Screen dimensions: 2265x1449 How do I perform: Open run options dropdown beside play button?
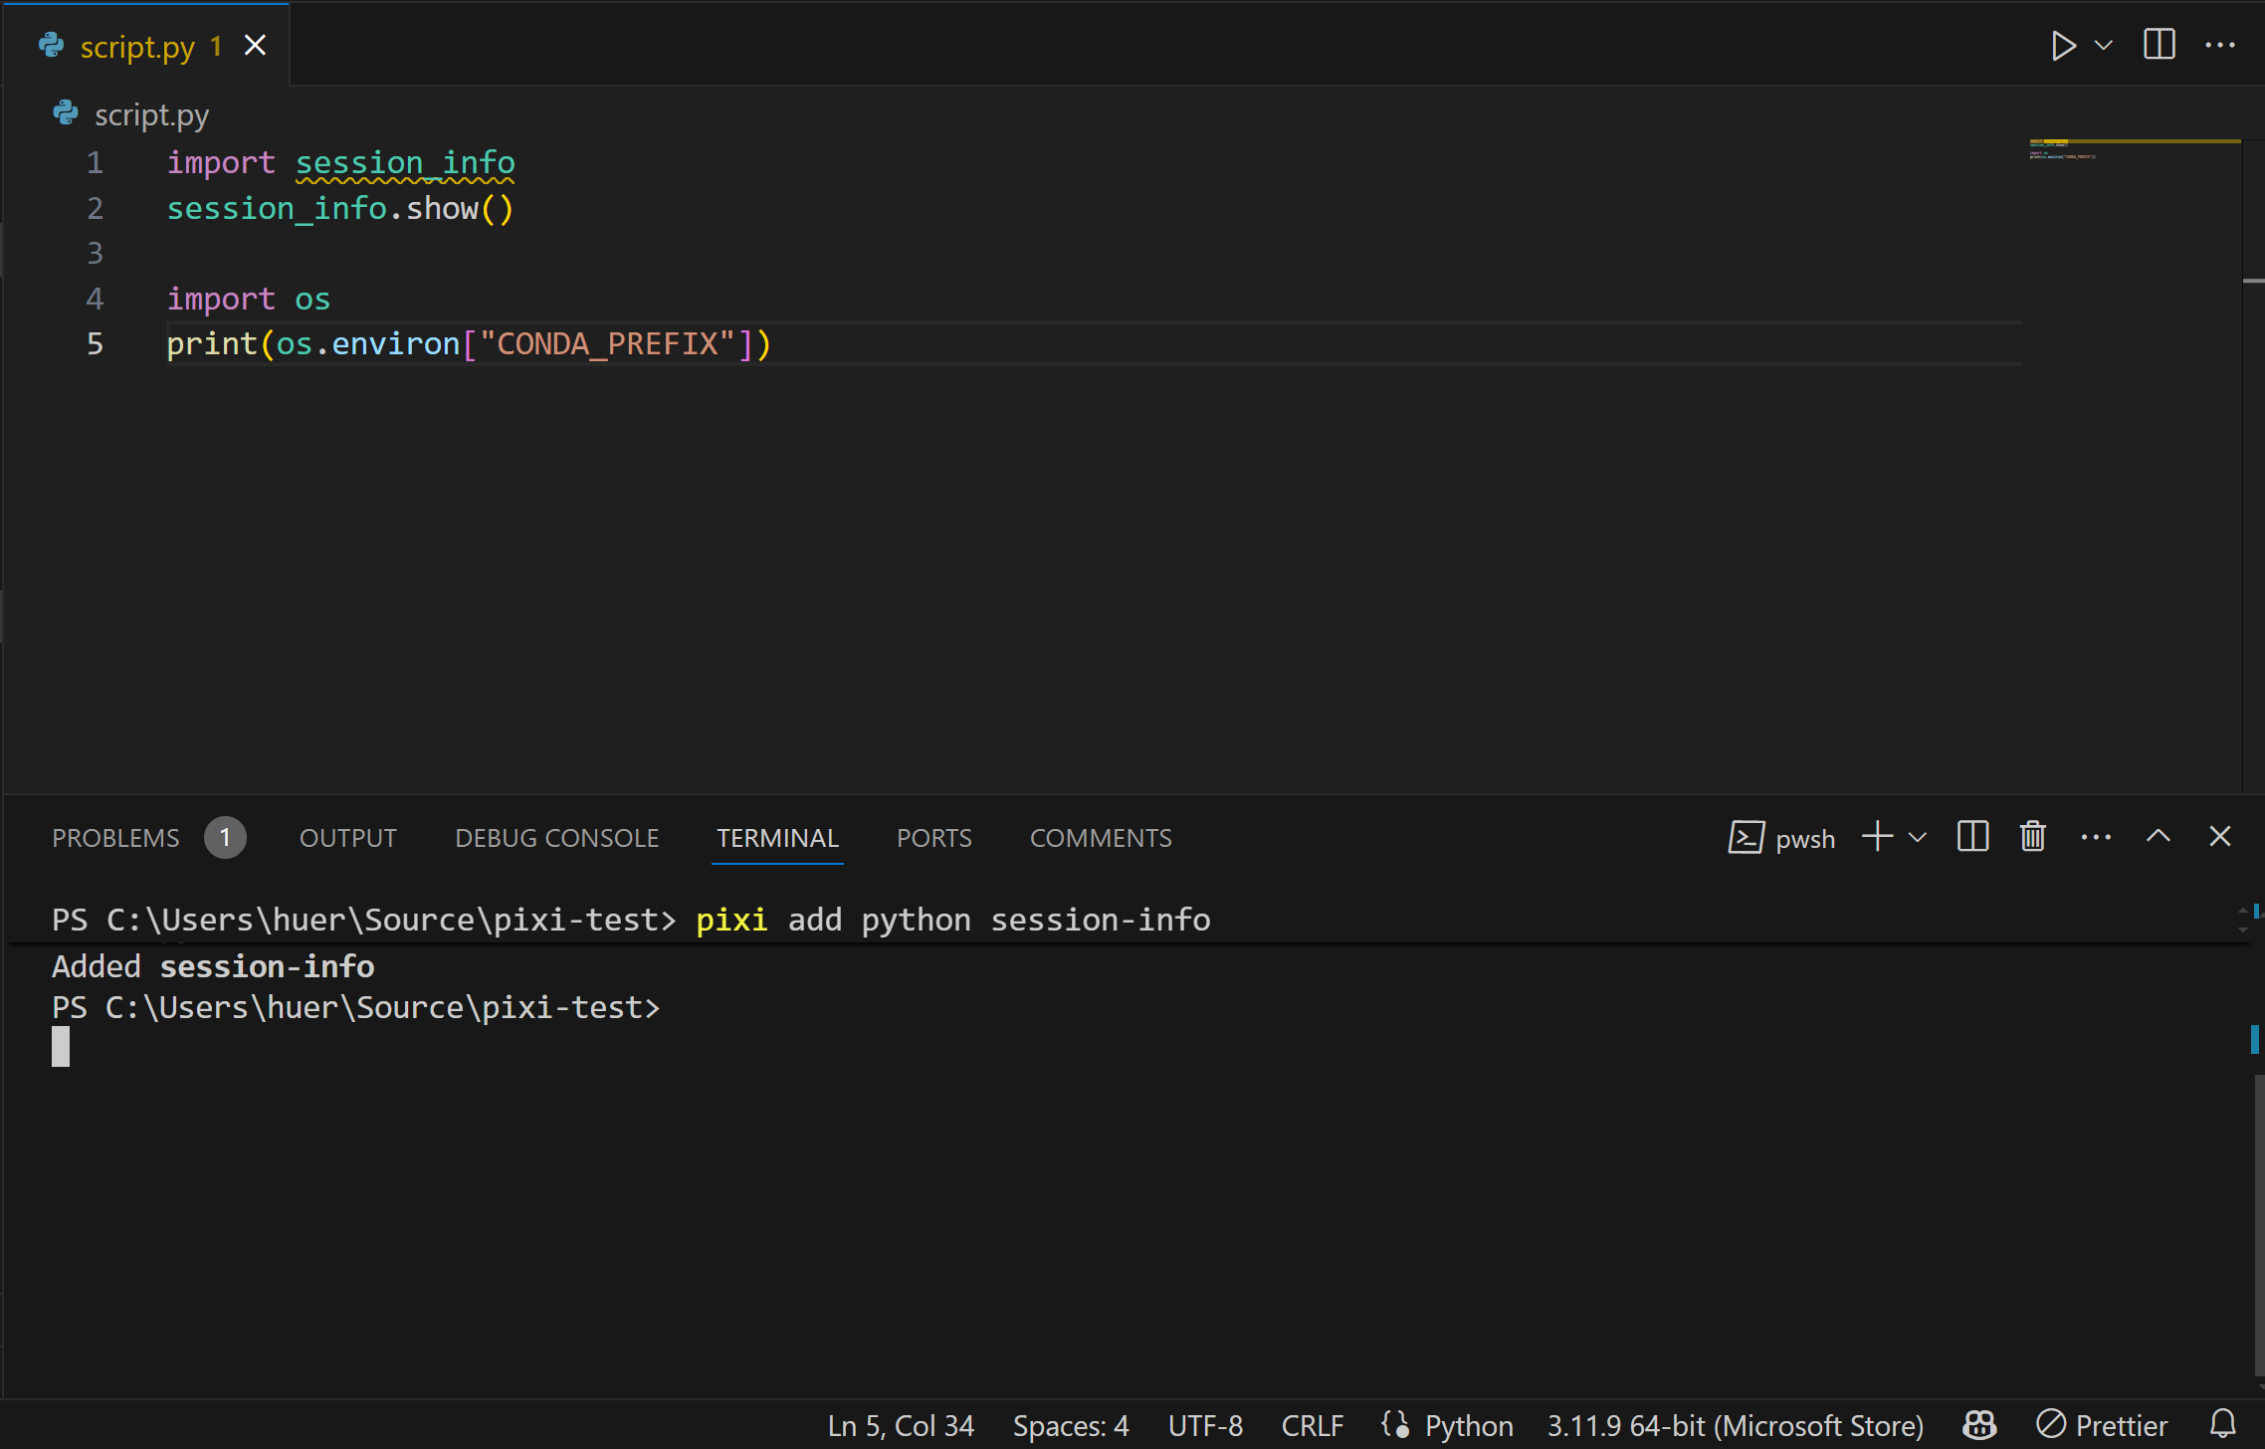2104,46
